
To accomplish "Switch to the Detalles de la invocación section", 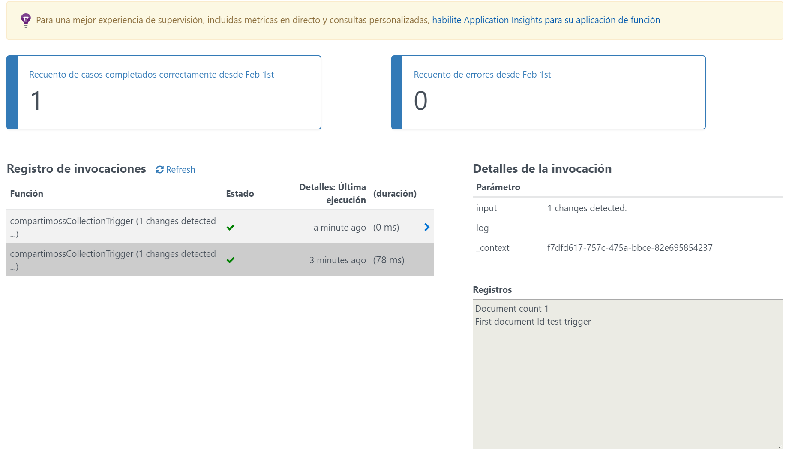I will pyautogui.click(x=542, y=168).
